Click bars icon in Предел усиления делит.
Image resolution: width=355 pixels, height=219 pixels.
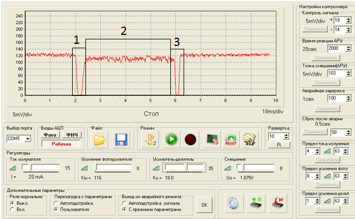tap(327, 201)
